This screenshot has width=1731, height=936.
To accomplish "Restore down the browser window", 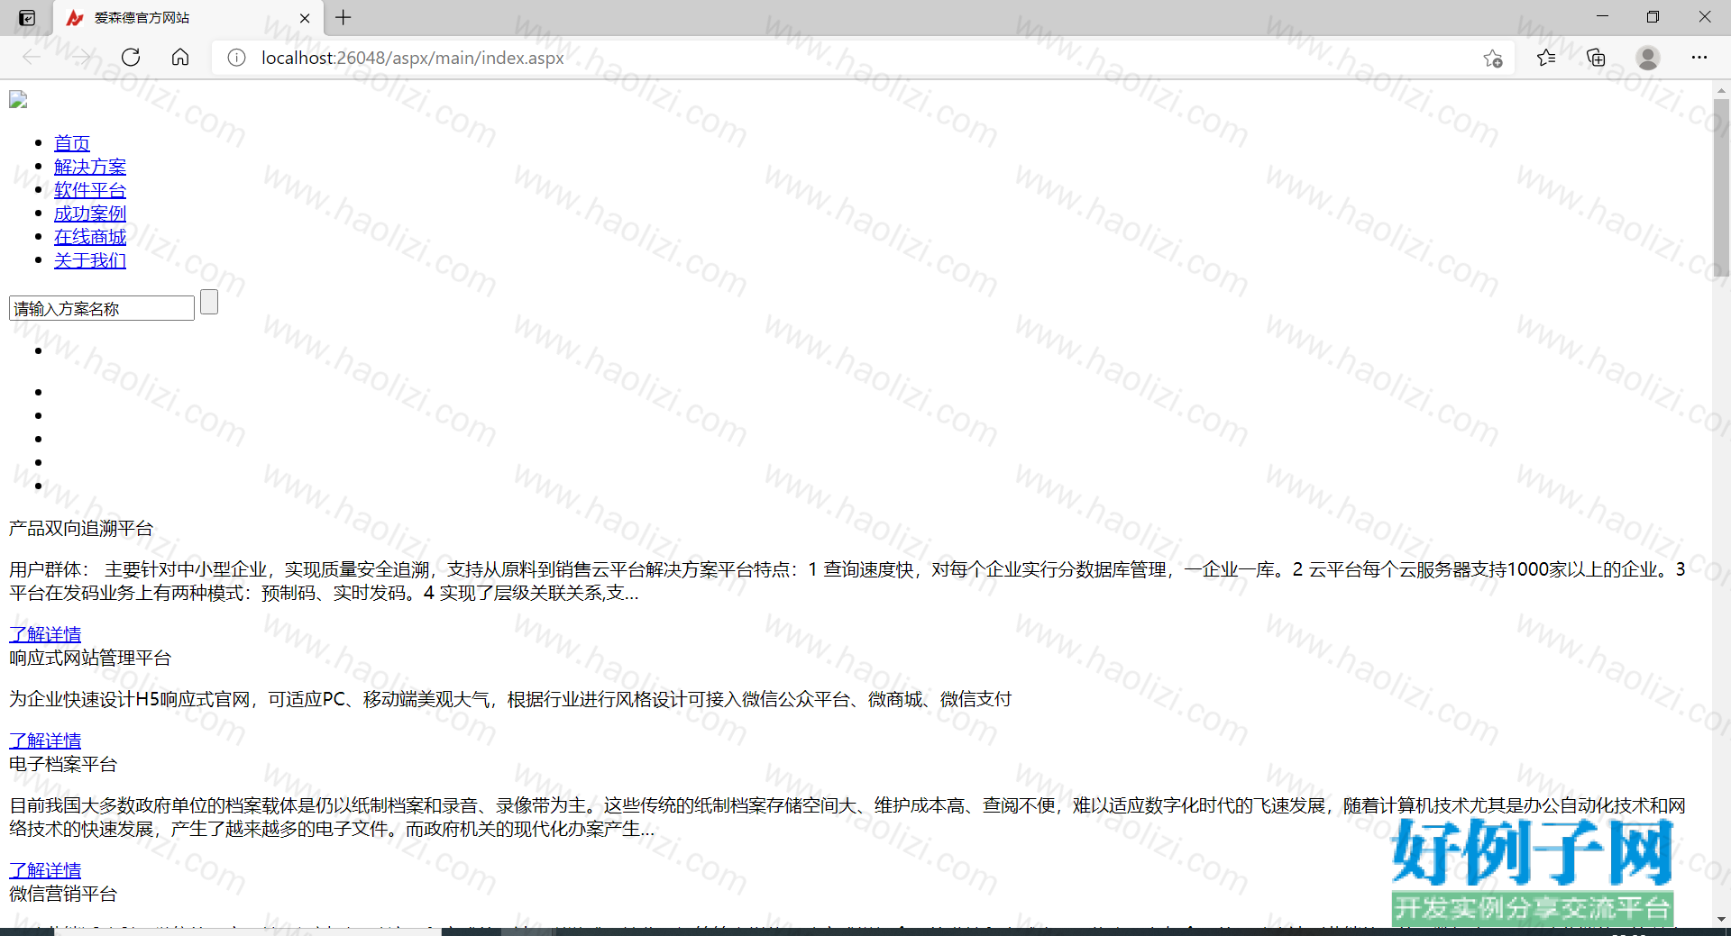I will tap(1653, 17).
